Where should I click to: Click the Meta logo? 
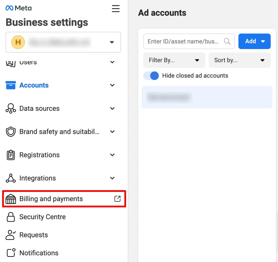(x=18, y=8)
